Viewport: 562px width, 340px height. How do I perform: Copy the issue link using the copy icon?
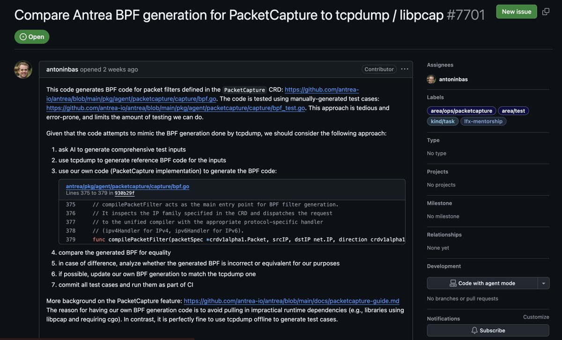coord(546,12)
